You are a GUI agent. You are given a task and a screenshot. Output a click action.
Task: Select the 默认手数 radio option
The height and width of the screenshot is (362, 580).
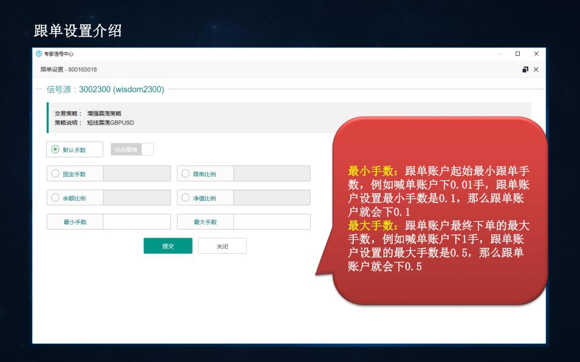(x=55, y=149)
